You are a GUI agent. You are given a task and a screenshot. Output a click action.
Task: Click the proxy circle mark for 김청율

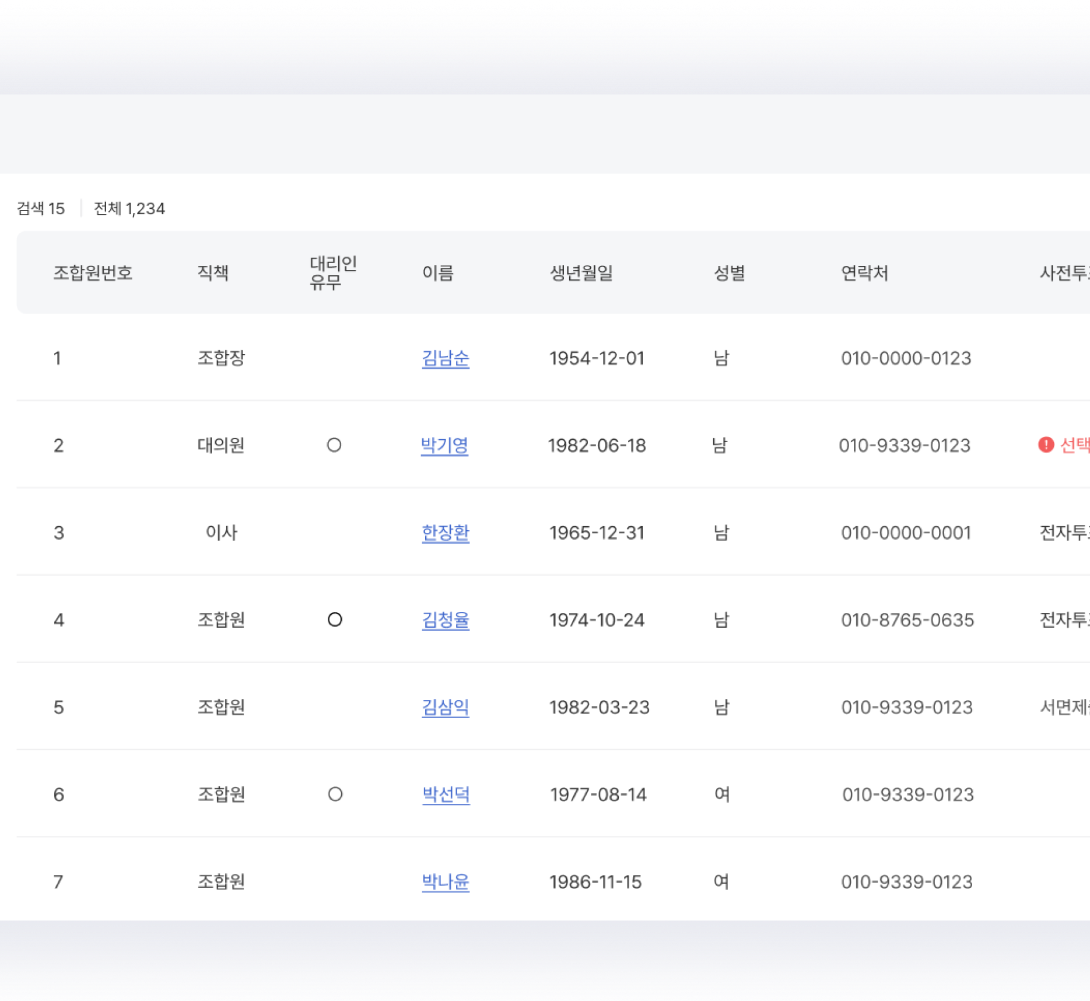(335, 619)
